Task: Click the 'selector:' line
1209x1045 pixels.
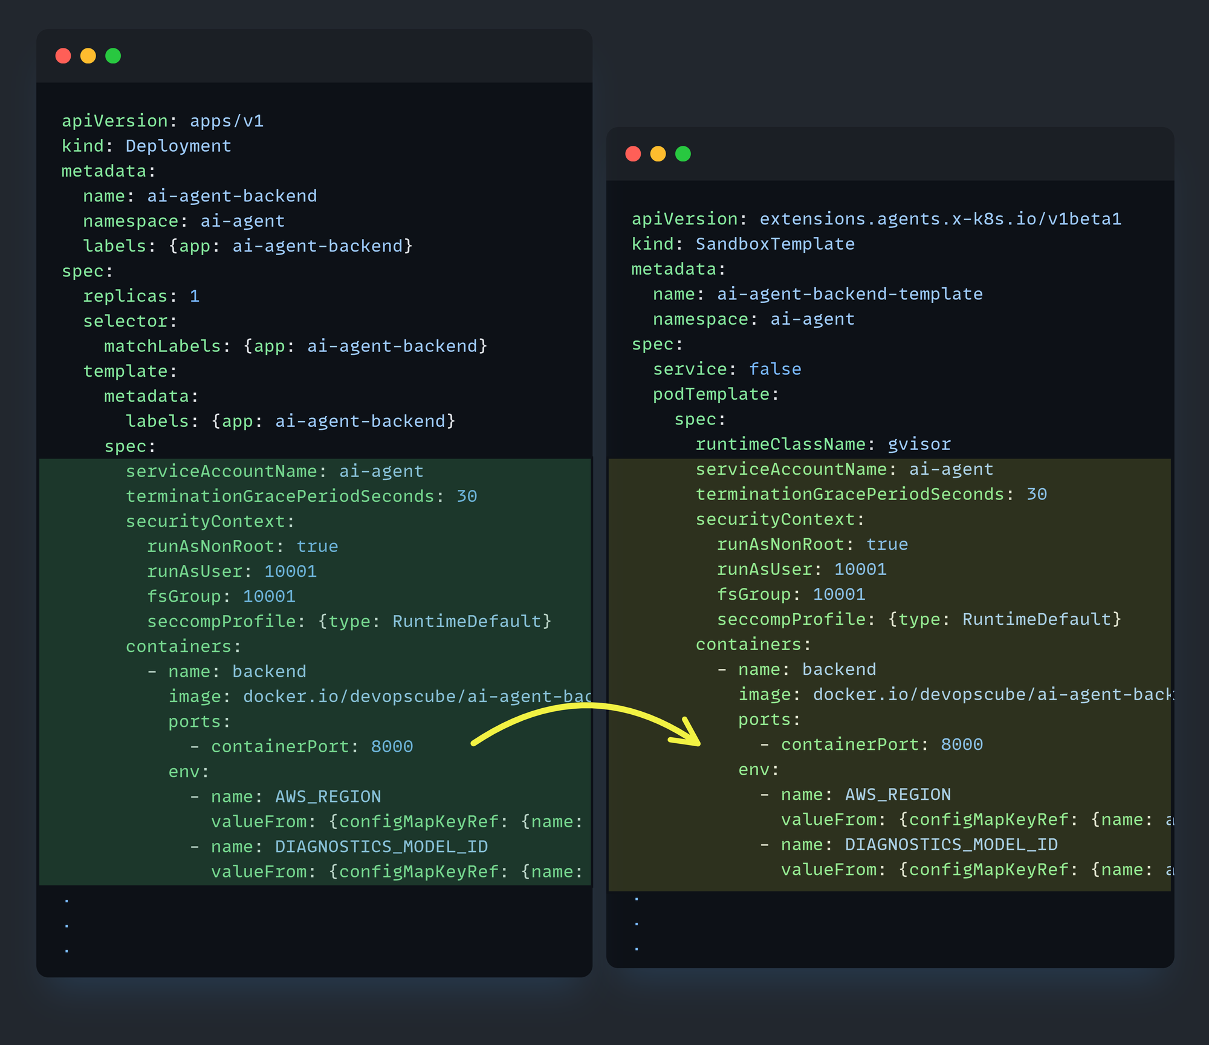Action: pos(130,321)
